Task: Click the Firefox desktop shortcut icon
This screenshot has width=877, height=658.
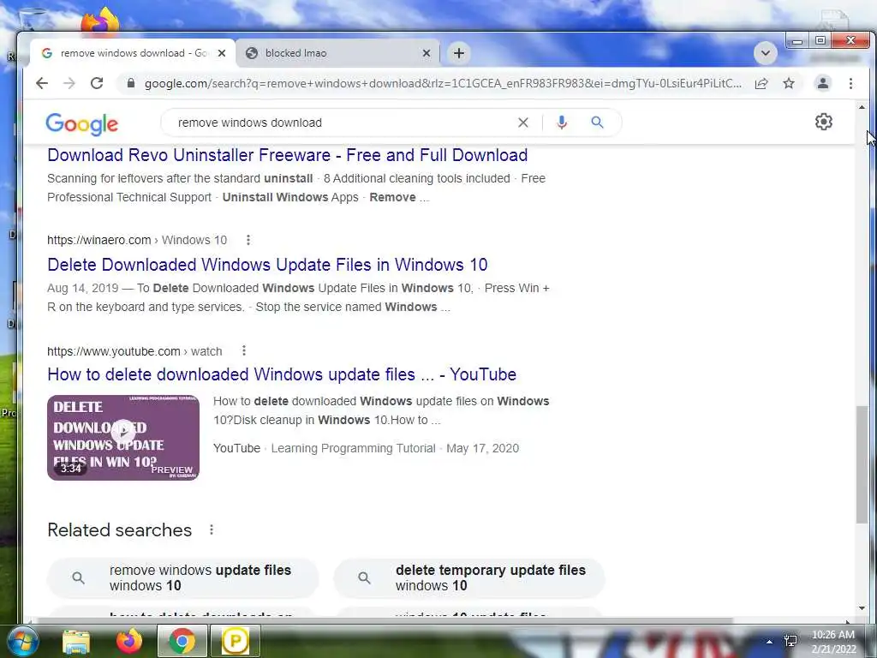Action: [x=101, y=21]
